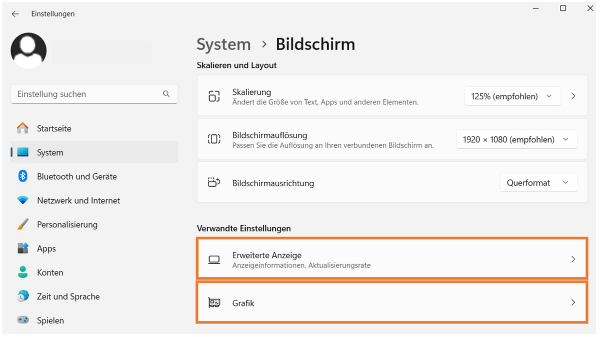Click the Einstellung suchen search field
The image size is (600, 337).
coord(94,94)
